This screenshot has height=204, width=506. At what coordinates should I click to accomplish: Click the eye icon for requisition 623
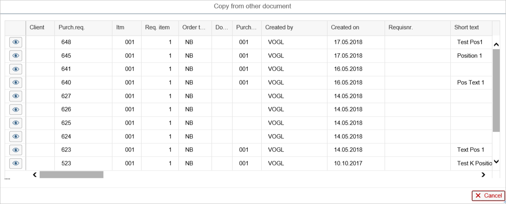[x=16, y=150]
